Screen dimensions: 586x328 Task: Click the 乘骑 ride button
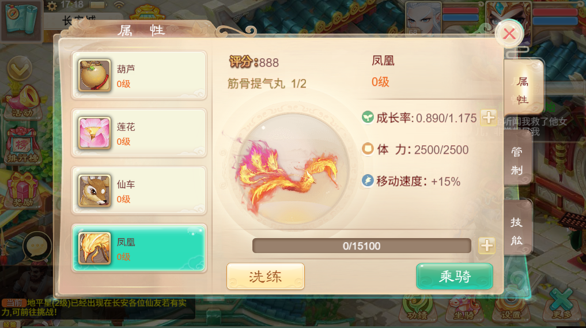(x=455, y=276)
